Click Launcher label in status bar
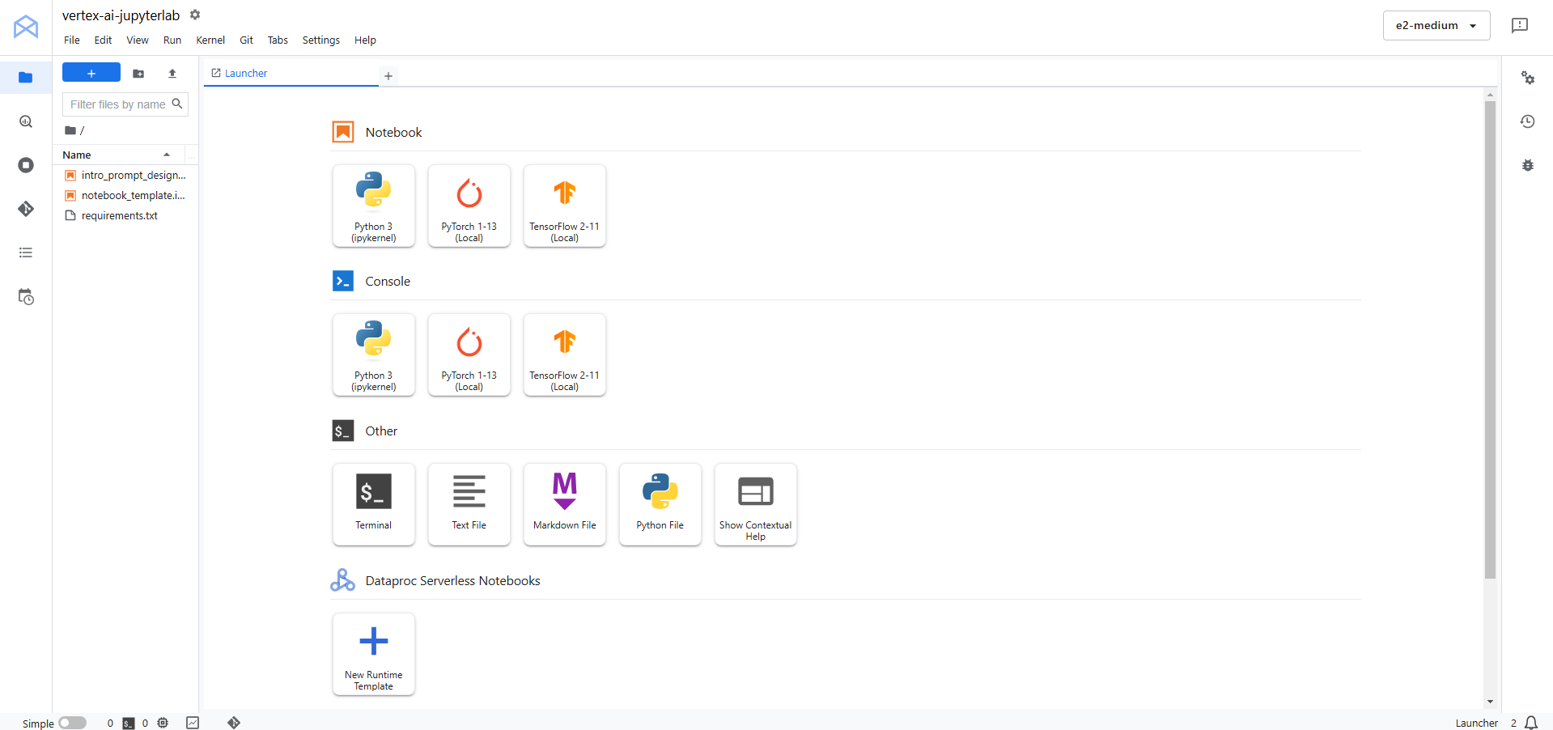Screen dimensions: 1553x730 (1477, 723)
